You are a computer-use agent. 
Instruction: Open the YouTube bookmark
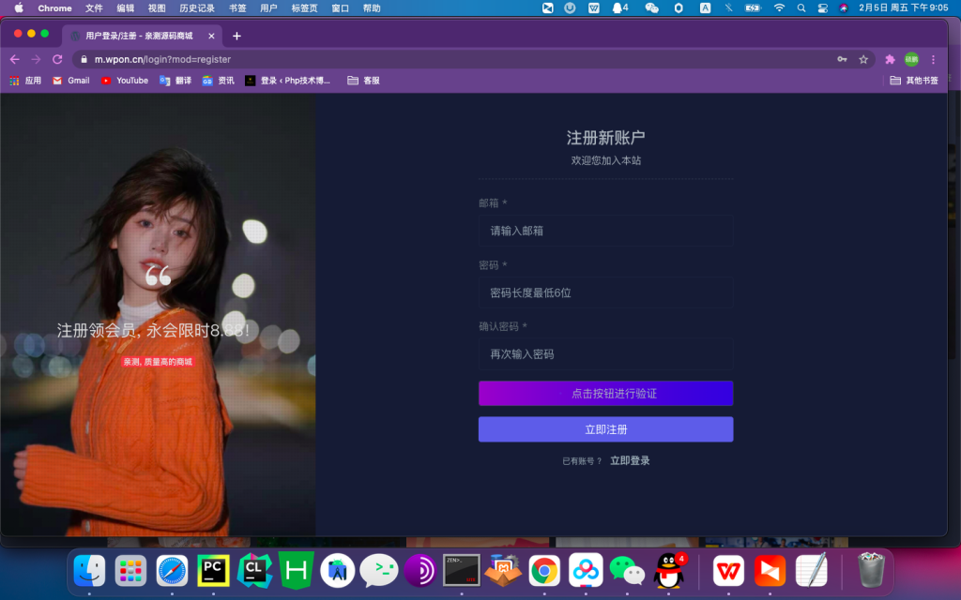124,81
